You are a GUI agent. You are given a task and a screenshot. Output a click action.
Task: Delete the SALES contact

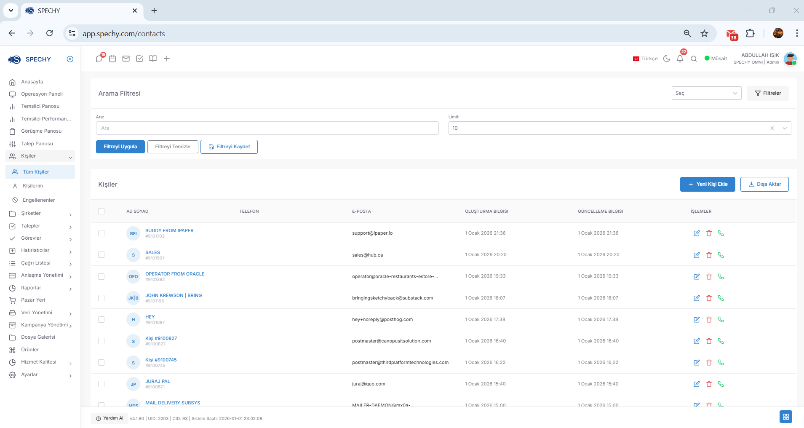click(709, 255)
